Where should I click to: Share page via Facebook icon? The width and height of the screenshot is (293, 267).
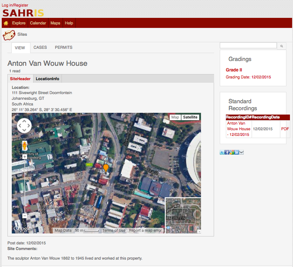click(227, 152)
